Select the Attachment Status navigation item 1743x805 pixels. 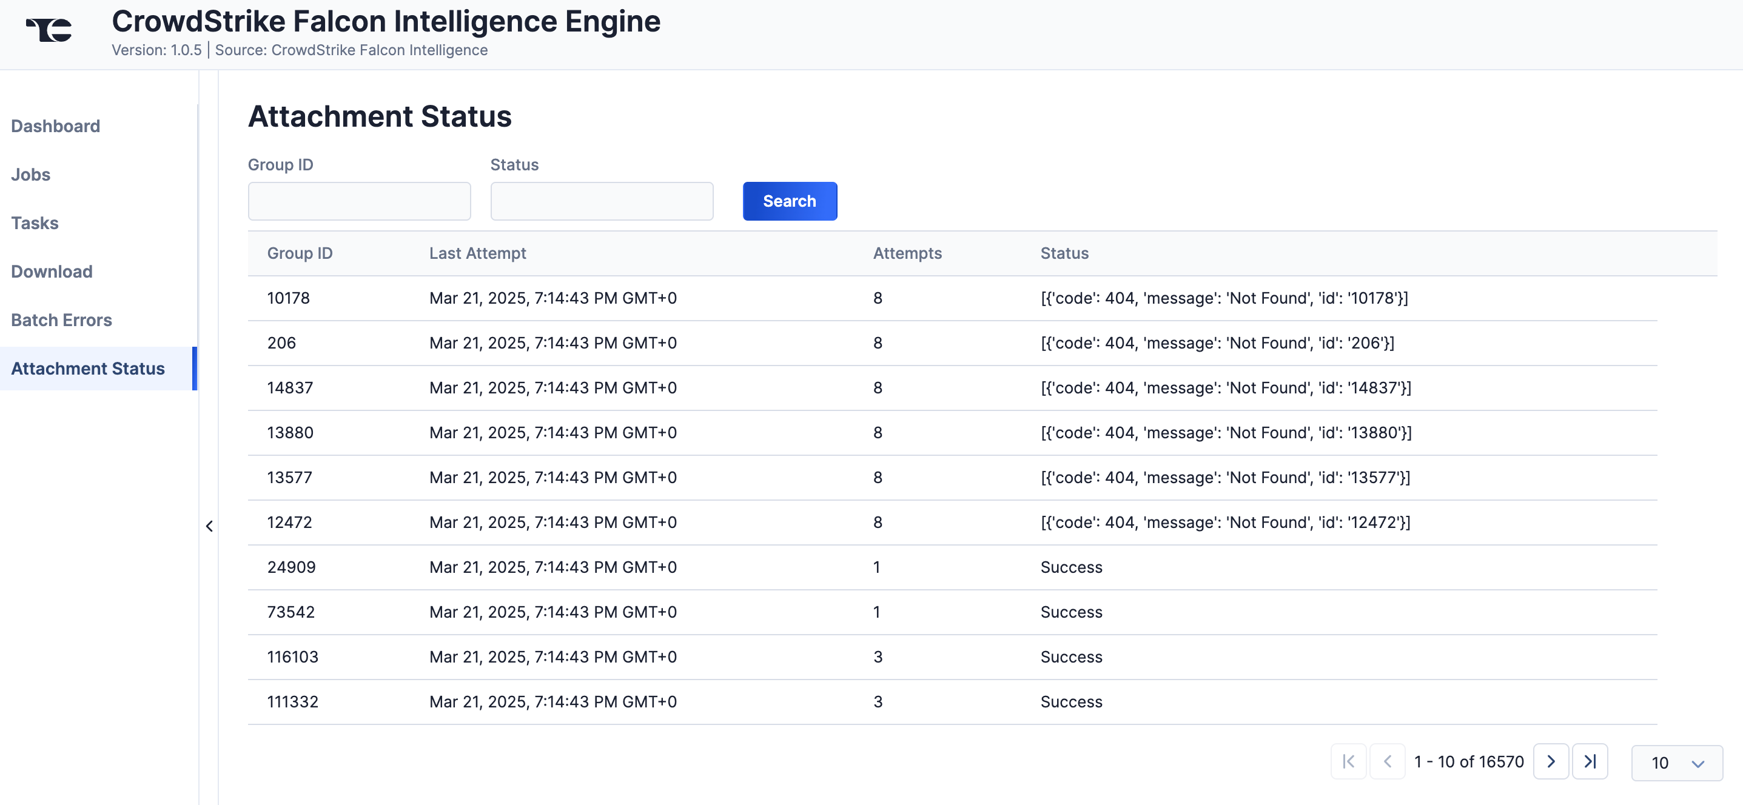coord(87,369)
